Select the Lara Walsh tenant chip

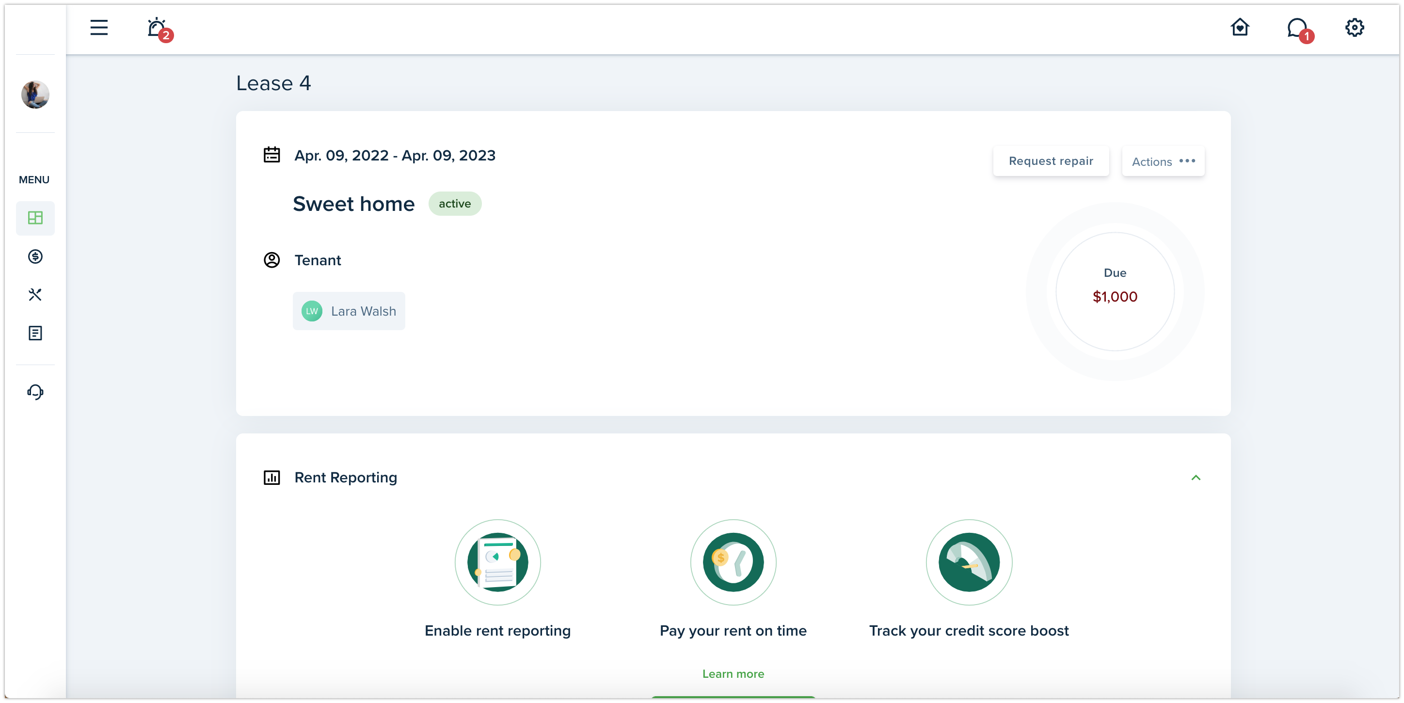click(x=349, y=311)
